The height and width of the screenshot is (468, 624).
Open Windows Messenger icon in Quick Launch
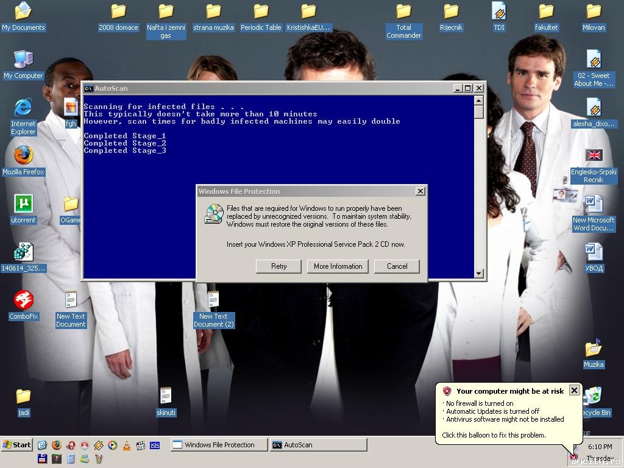(x=84, y=459)
